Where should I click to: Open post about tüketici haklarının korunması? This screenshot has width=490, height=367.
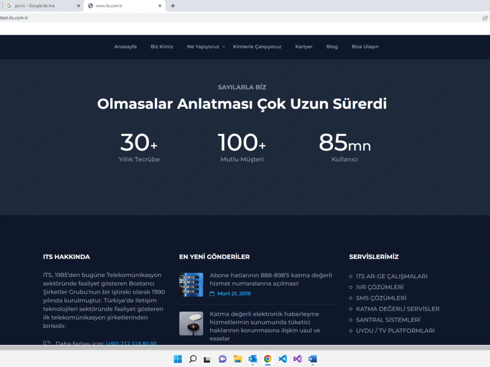[x=265, y=326]
